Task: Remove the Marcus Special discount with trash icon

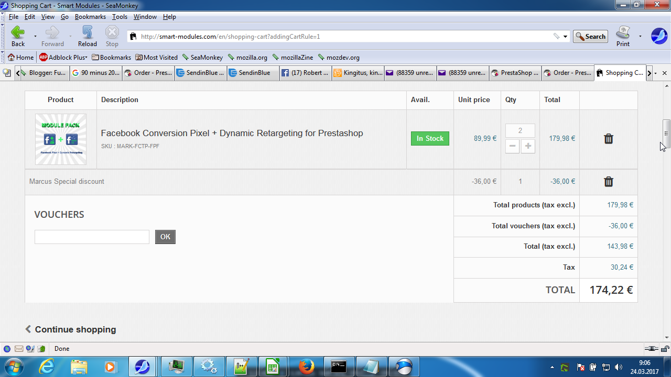Action: point(608,182)
